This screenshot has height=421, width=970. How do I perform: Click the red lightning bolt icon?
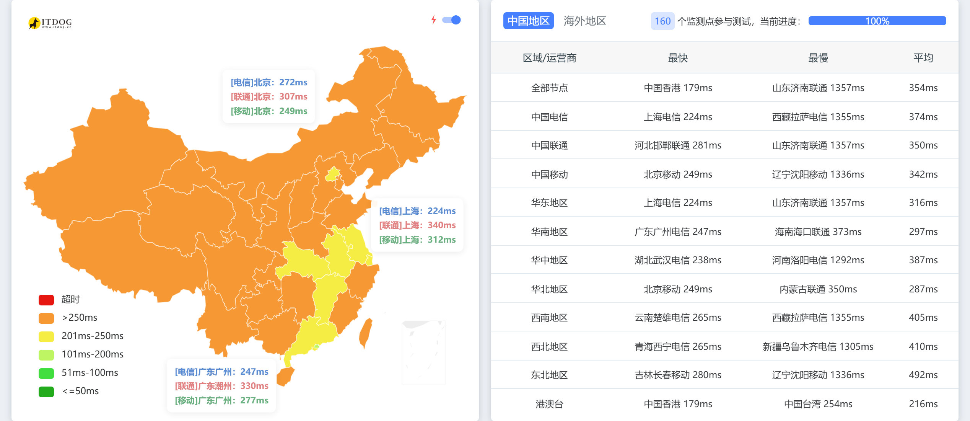click(x=433, y=20)
